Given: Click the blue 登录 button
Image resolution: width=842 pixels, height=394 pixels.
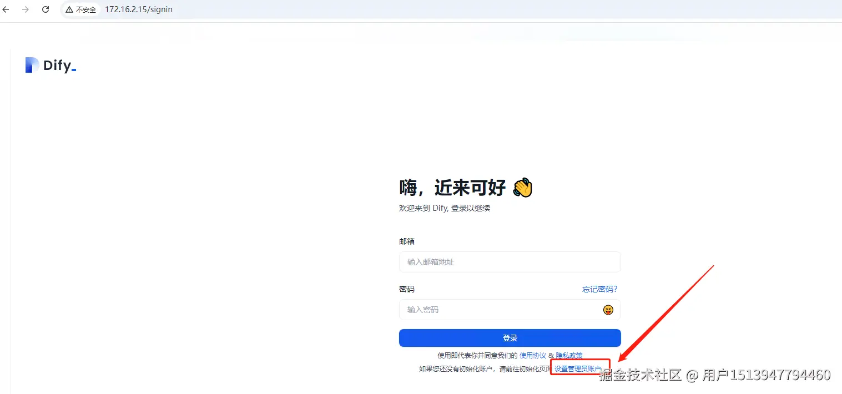Looking at the screenshot, I should pyautogui.click(x=510, y=338).
